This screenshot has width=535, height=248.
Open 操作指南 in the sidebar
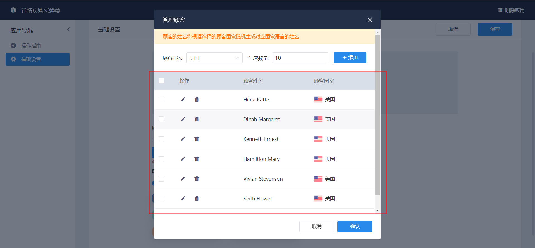[38, 45]
